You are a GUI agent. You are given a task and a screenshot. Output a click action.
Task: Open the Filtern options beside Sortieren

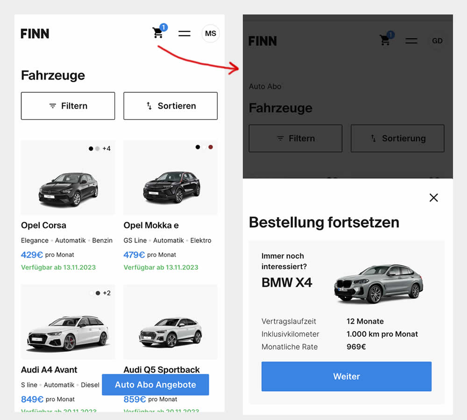tap(68, 106)
